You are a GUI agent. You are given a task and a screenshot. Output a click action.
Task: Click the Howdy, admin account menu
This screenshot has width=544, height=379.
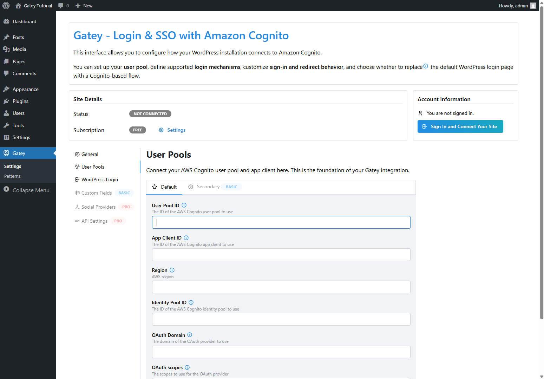point(517,6)
